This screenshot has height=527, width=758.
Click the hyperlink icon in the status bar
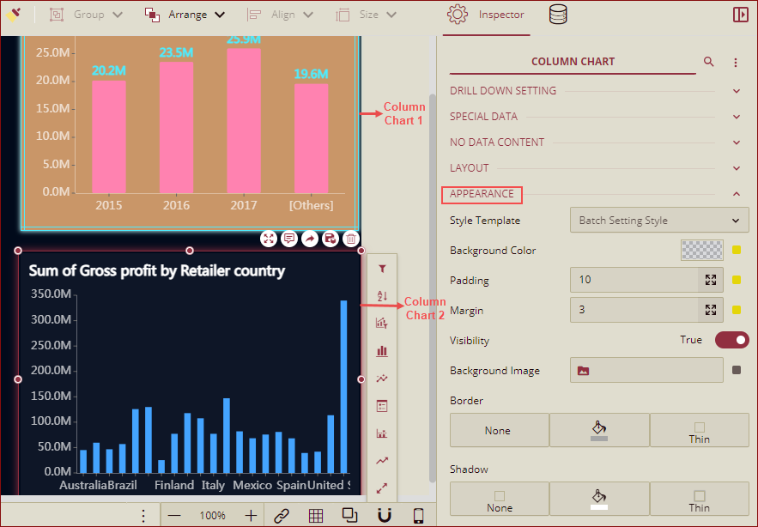282,515
